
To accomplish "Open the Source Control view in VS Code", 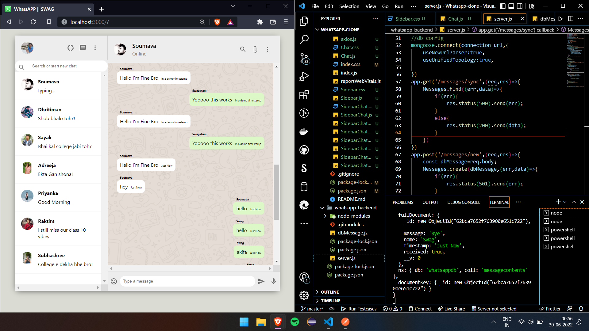I will (304, 58).
